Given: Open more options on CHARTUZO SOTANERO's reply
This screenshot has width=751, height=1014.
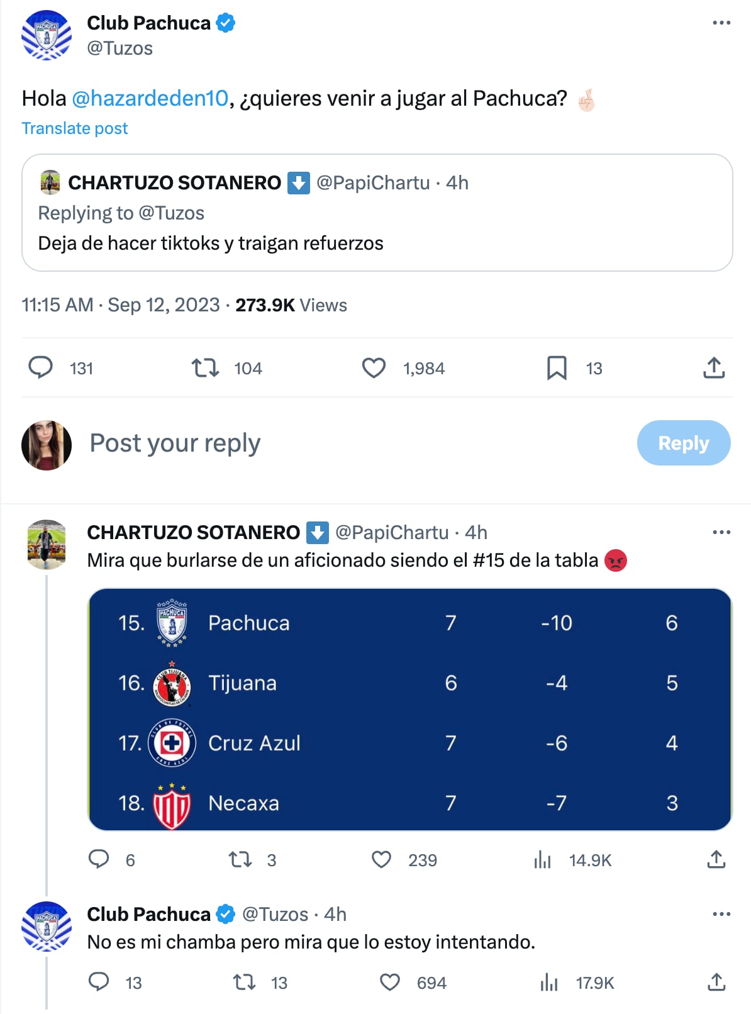Looking at the screenshot, I should click(721, 533).
